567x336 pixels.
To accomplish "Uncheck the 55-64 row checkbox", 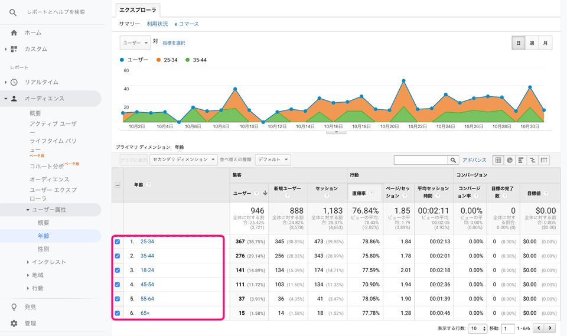I will tap(118, 299).
